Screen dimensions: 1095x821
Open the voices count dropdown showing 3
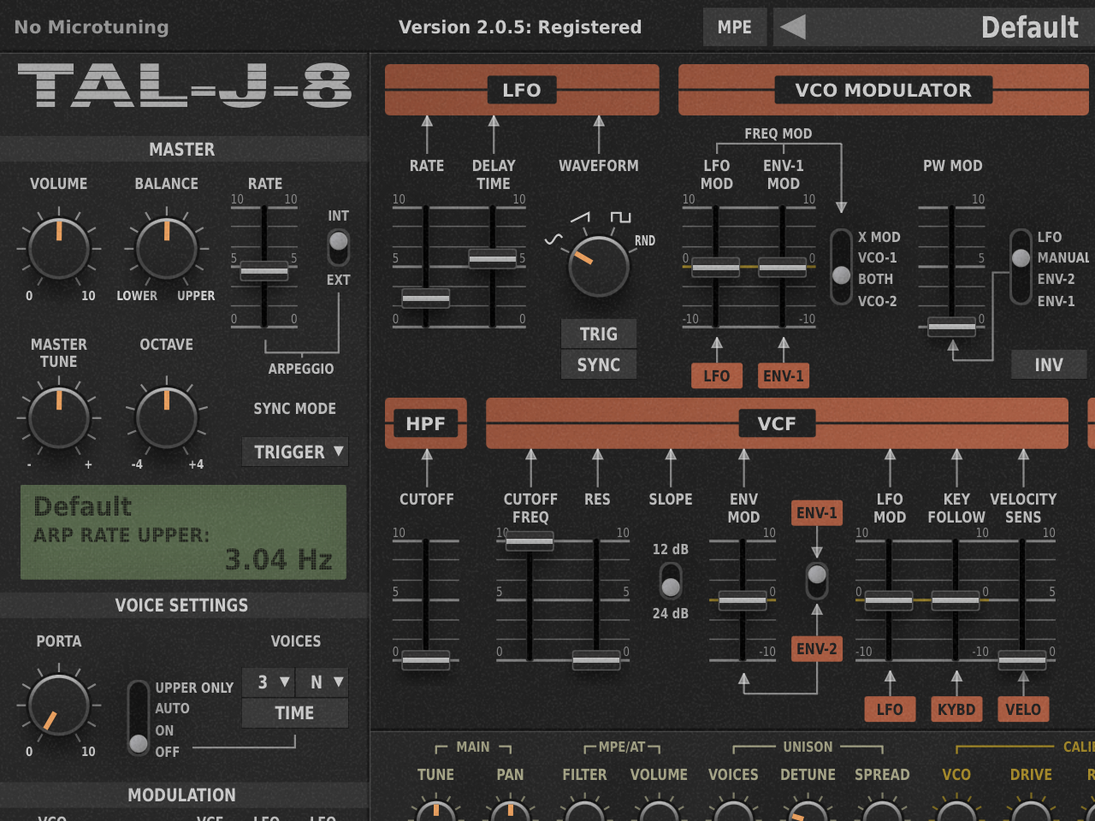point(268,682)
